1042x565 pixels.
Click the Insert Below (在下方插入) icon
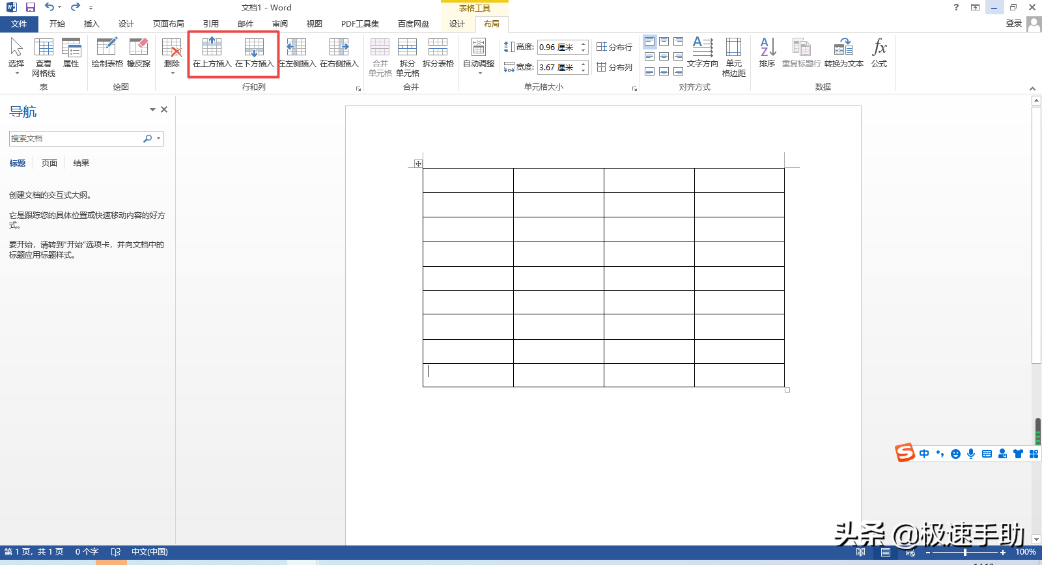click(254, 52)
